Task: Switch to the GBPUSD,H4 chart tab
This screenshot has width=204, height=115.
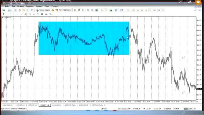Action: point(8,105)
